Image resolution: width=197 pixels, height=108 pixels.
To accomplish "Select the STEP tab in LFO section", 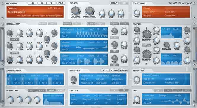I will (x=187, y=90).
